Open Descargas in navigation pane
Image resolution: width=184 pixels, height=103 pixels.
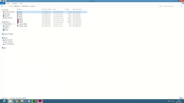click(x=7, y=14)
